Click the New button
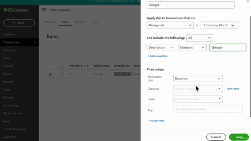Image resolution: width=251 pixels, height=141 pixels. (x=19, y=23)
